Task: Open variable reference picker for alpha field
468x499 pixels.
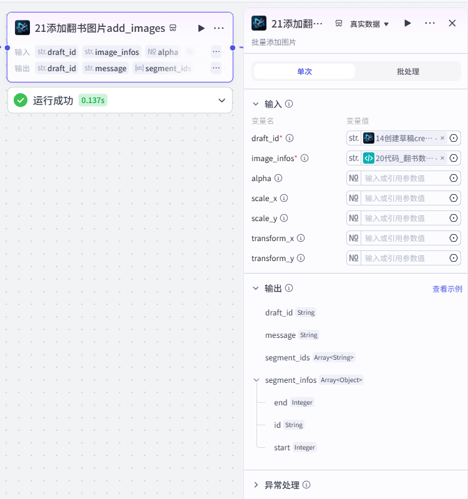Action: [x=454, y=178]
